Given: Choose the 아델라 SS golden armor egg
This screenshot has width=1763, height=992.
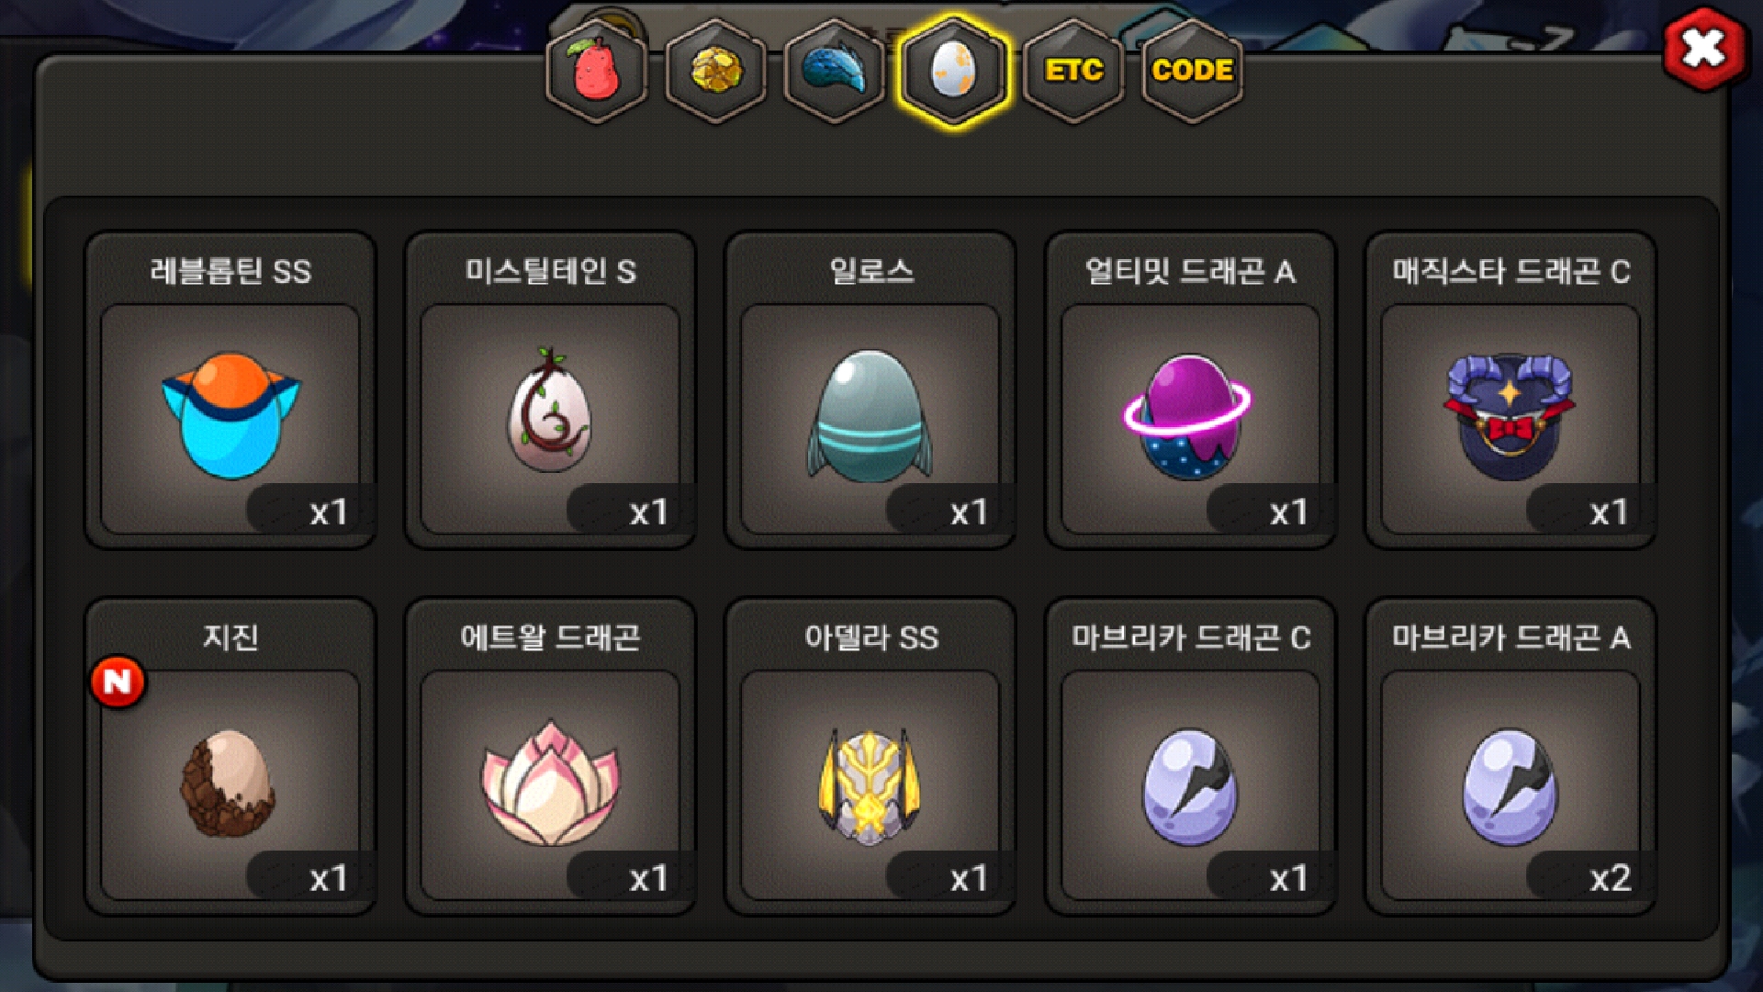Looking at the screenshot, I should click(870, 785).
